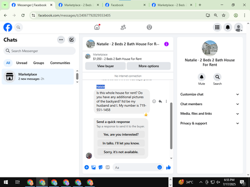React to Natalie's message with emoji icon
Image resolution: width=250 pixels, height=187 pixels.
pyautogui.click(x=154, y=101)
